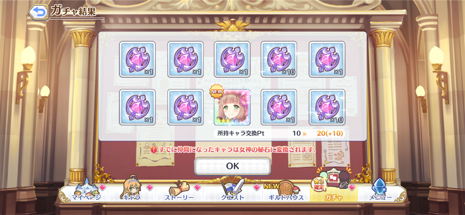Tap the second stone in the bottom row

point(185,107)
